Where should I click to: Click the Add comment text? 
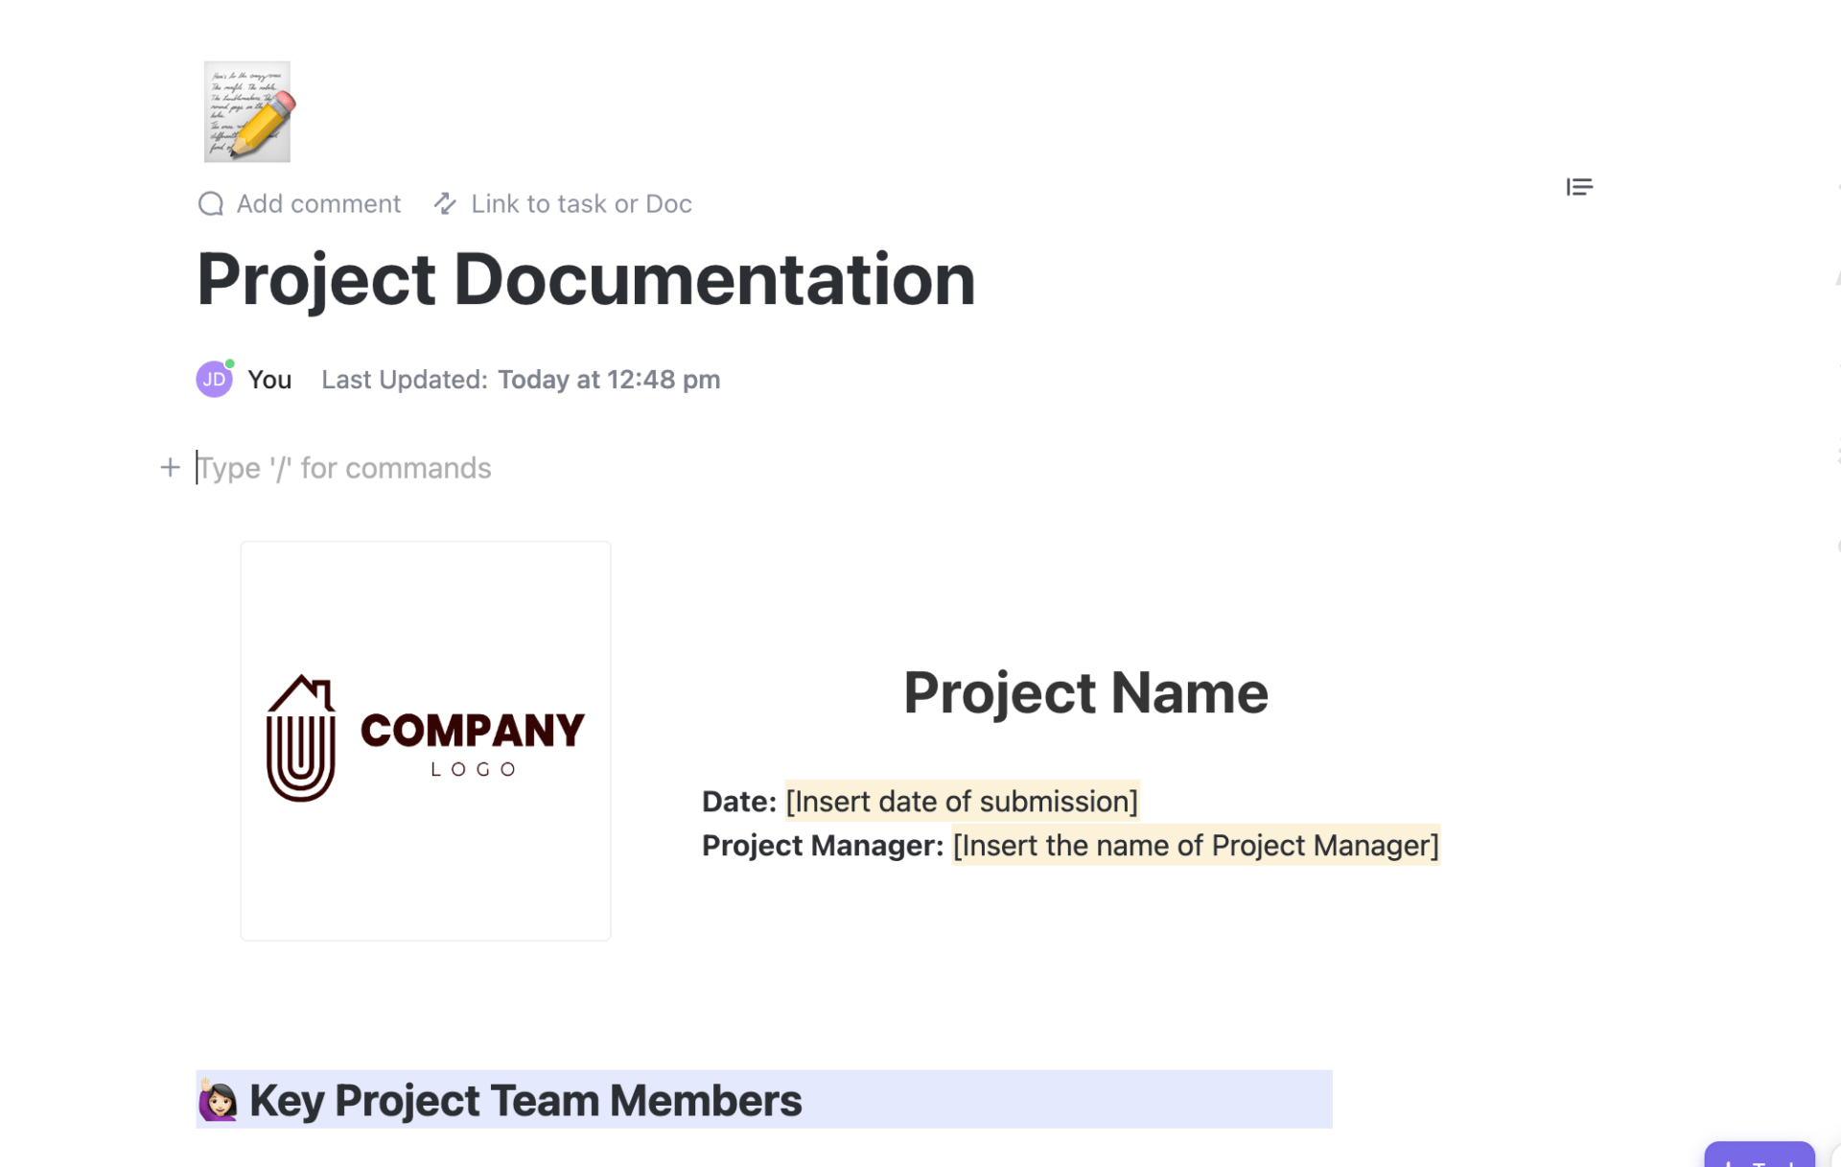click(318, 204)
